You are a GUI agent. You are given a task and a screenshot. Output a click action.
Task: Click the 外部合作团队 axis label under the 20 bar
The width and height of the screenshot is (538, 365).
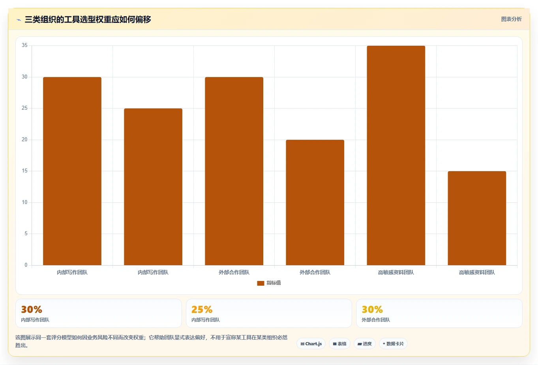pos(315,272)
